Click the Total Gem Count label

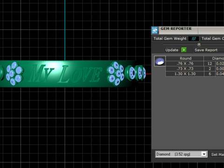coord(212,38)
